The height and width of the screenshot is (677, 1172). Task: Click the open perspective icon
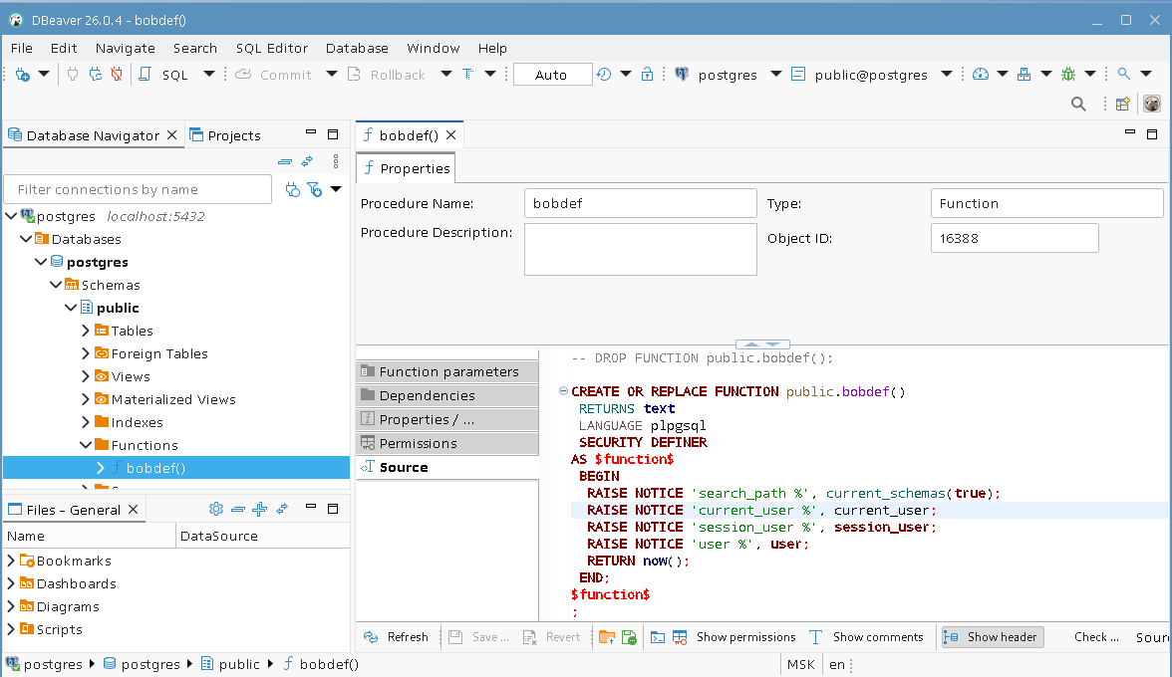click(x=1122, y=104)
